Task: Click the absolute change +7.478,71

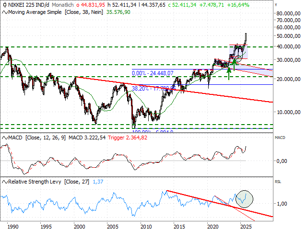Action: tap(212, 5)
